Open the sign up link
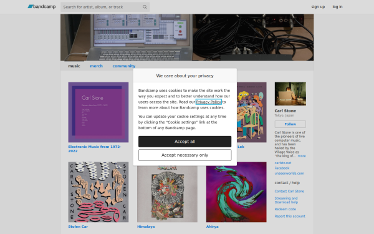This screenshot has width=374, height=234. (x=318, y=7)
